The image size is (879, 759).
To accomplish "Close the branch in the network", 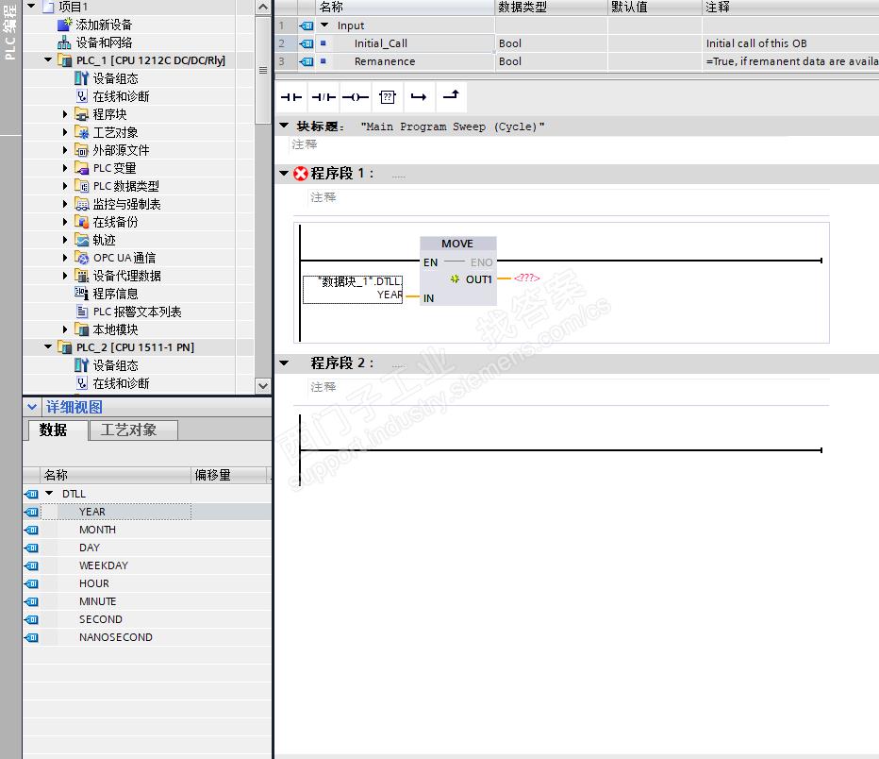I will (451, 95).
